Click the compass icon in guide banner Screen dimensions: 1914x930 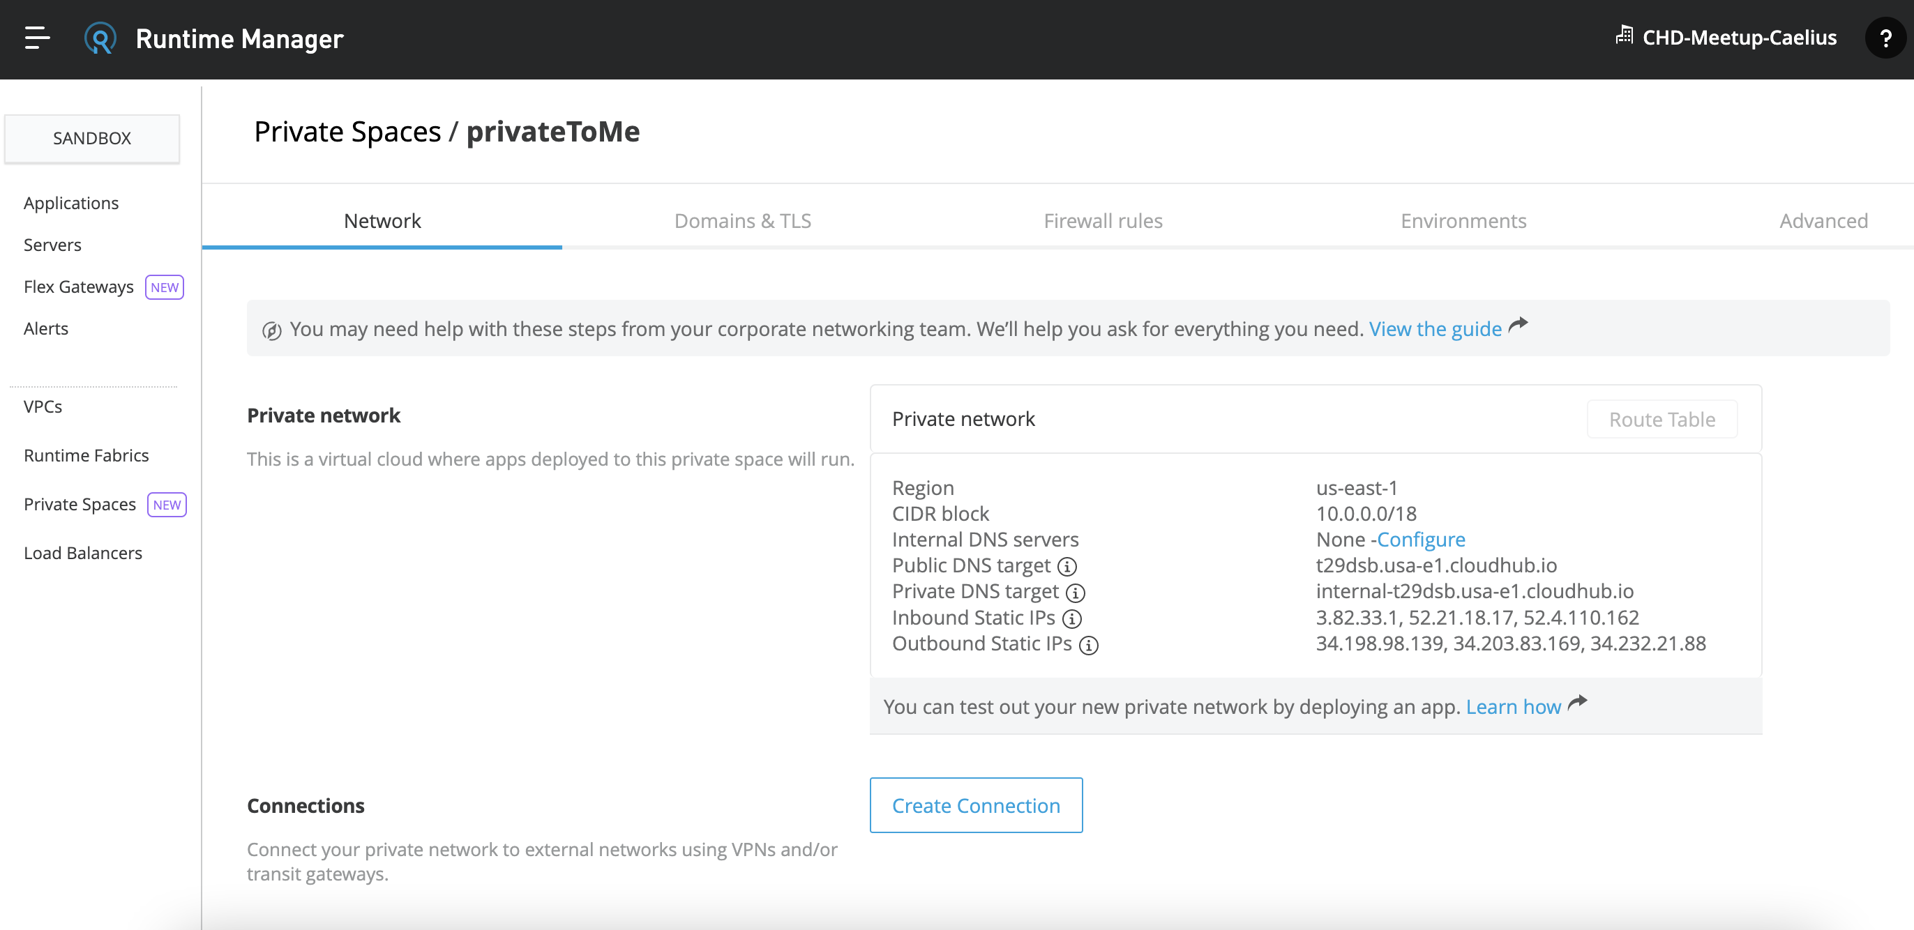pos(272,330)
